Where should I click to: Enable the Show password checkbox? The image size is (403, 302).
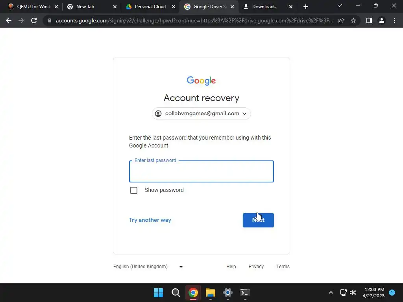coord(134,190)
